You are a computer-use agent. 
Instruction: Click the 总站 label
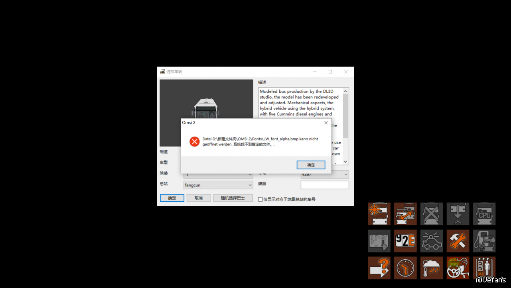coord(164,184)
